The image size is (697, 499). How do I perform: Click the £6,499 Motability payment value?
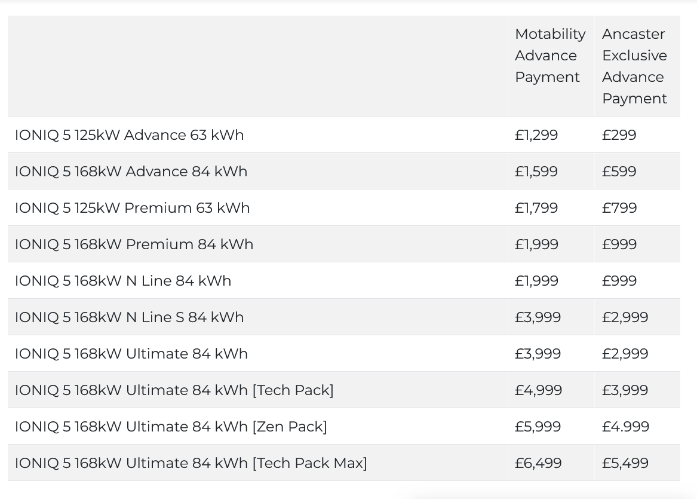coord(538,463)
